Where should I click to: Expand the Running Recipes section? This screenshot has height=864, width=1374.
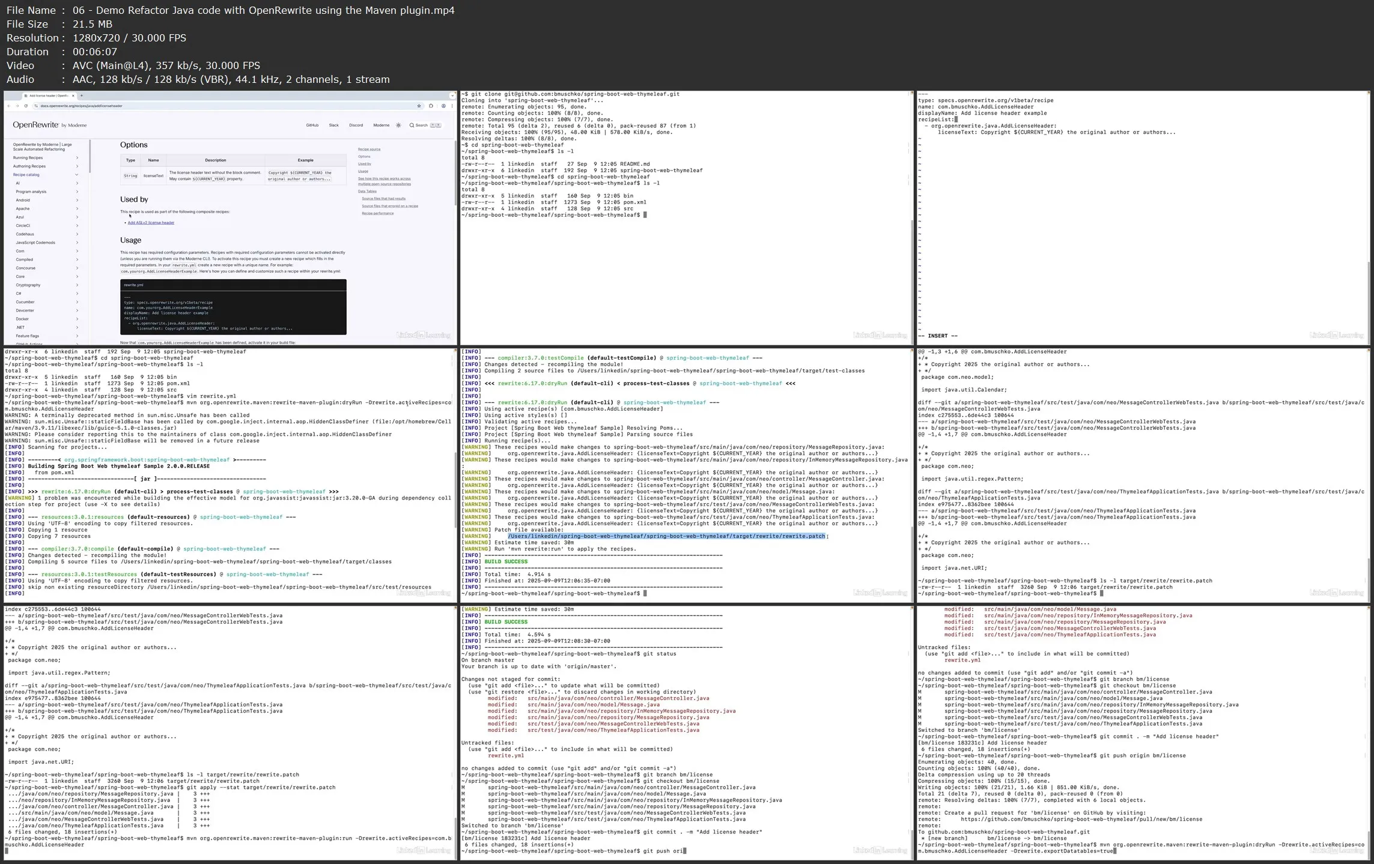tap(77, 157)
